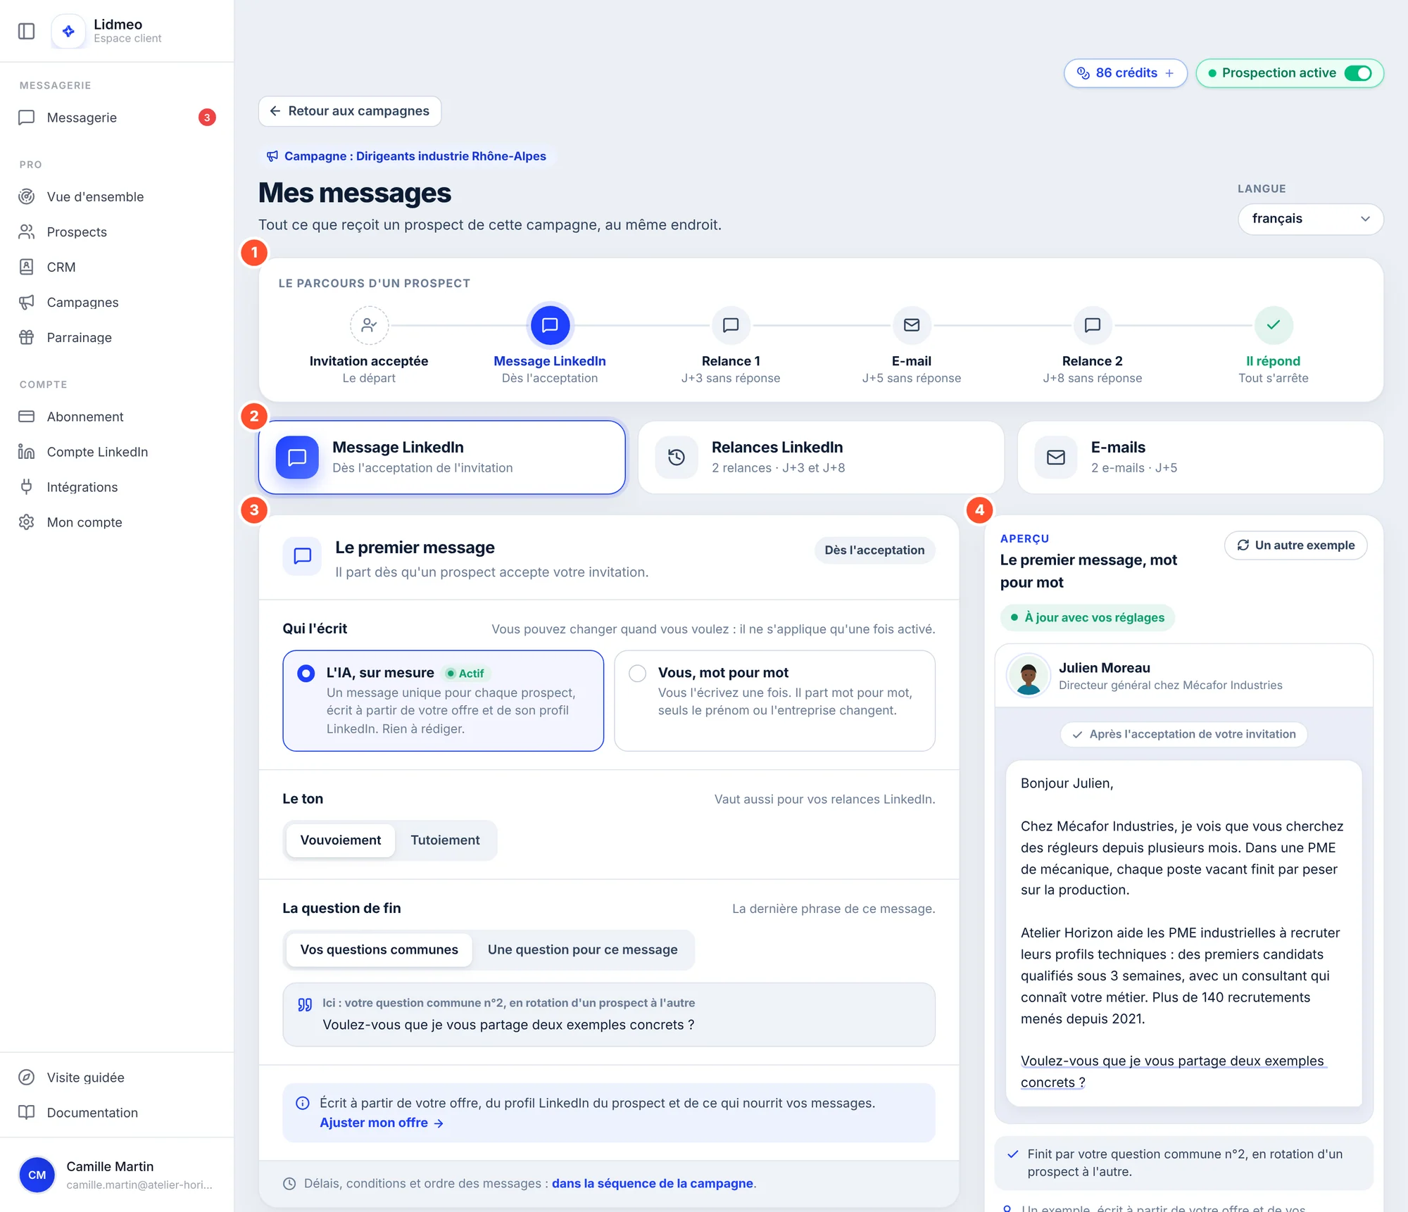The image size is (1408, 1212).
Task: Switch to the Relances LinkedIn tab card
Action: click(x=821, y=457)
